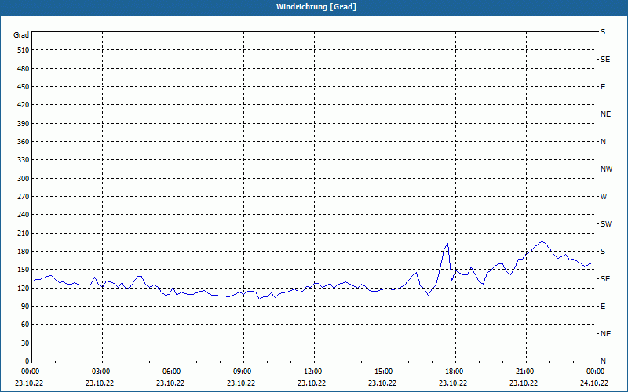
Task: Click the S compass label aligned with 180
Action: click(603, 252)
